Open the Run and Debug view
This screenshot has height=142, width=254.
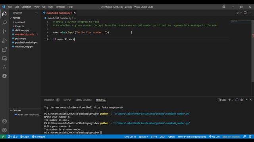tap(4, 41)
